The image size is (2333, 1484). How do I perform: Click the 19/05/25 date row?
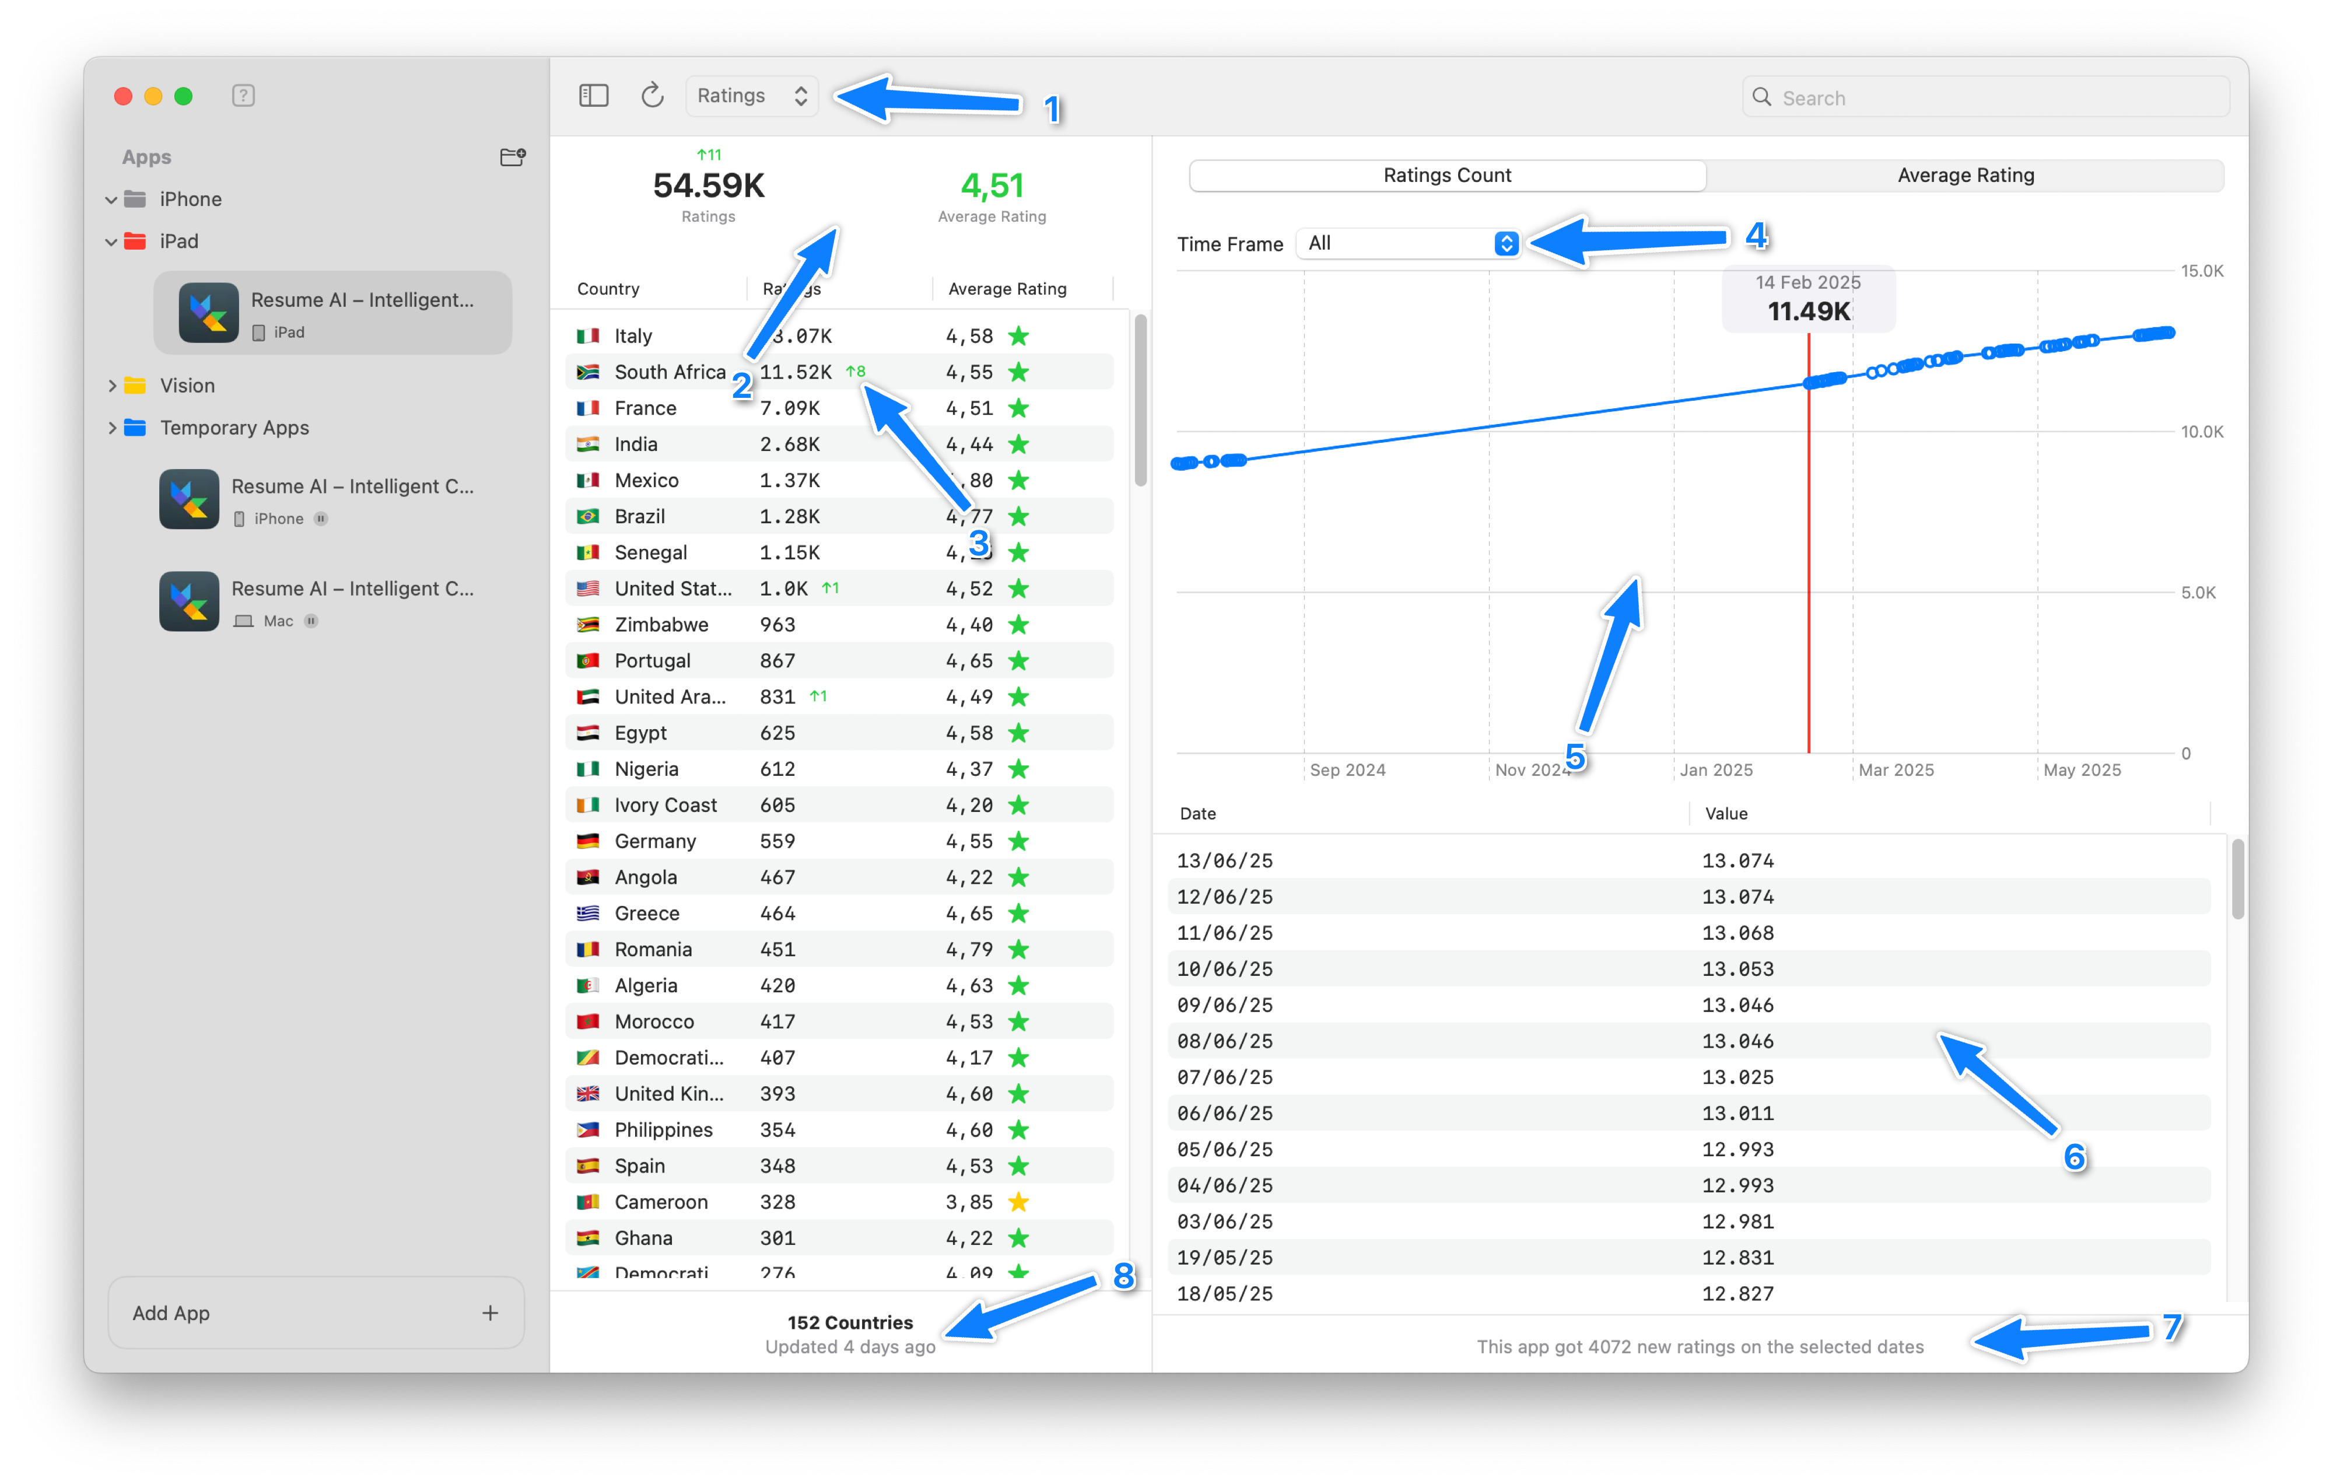pyautogui.click(x=1689, y=1258)
